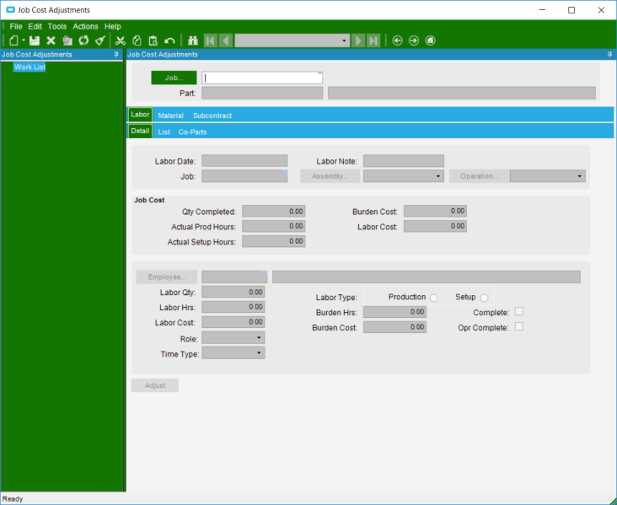This screenshot has width=617, height=505.
Task: Maximize the Job Cost Adjustments window
Action: pyautogui.click(x=571, y=10)
